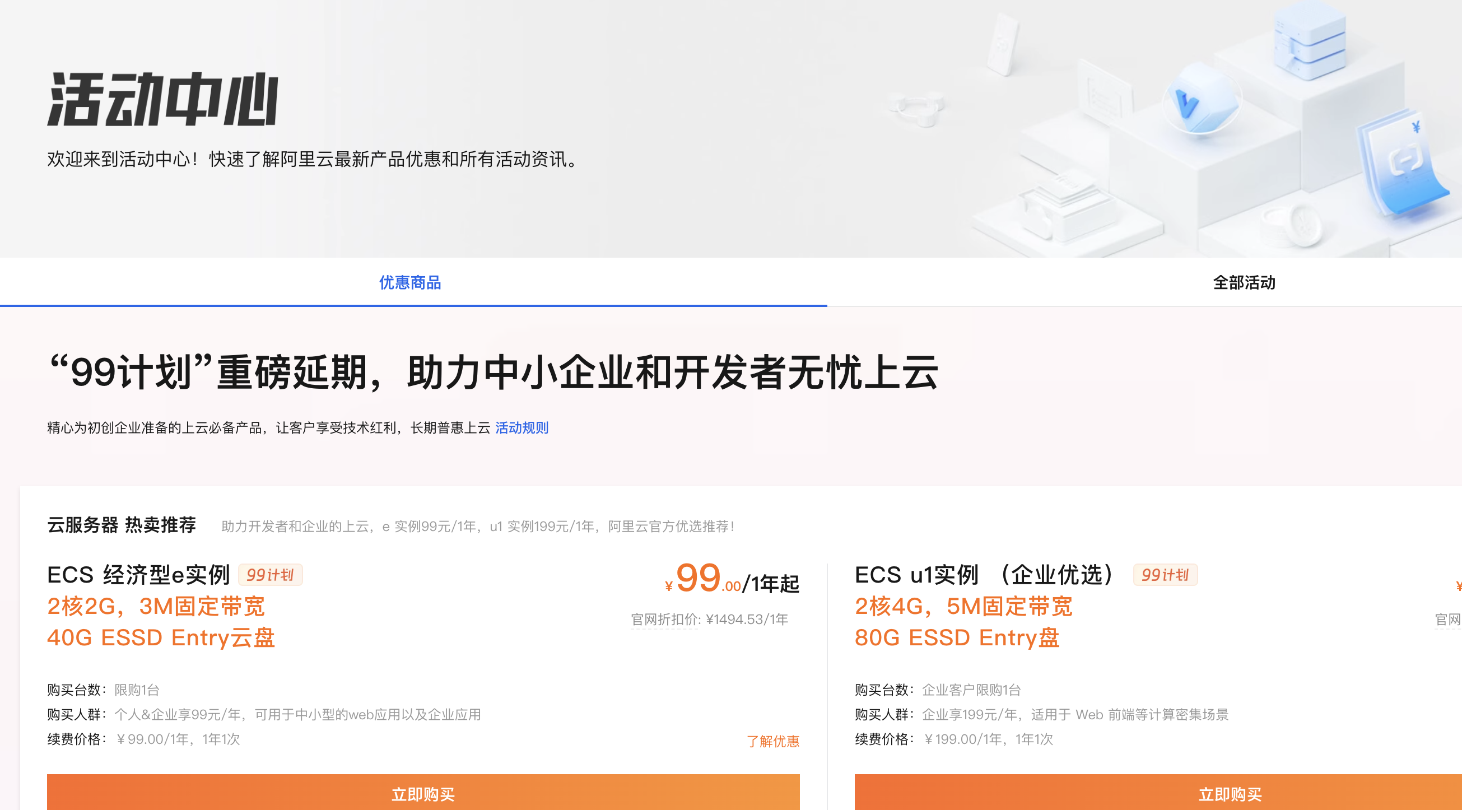Click 2核4G, 5M固定带宽 spec text
Image resolution: width=1462 pixels, height=810 pixels.
click(x=963, y=606)
